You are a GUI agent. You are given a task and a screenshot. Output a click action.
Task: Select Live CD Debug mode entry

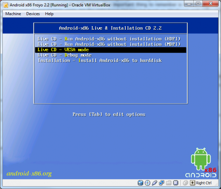110,55
